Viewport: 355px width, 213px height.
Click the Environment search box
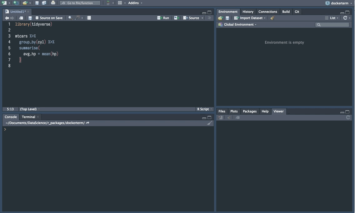point(332,25)
